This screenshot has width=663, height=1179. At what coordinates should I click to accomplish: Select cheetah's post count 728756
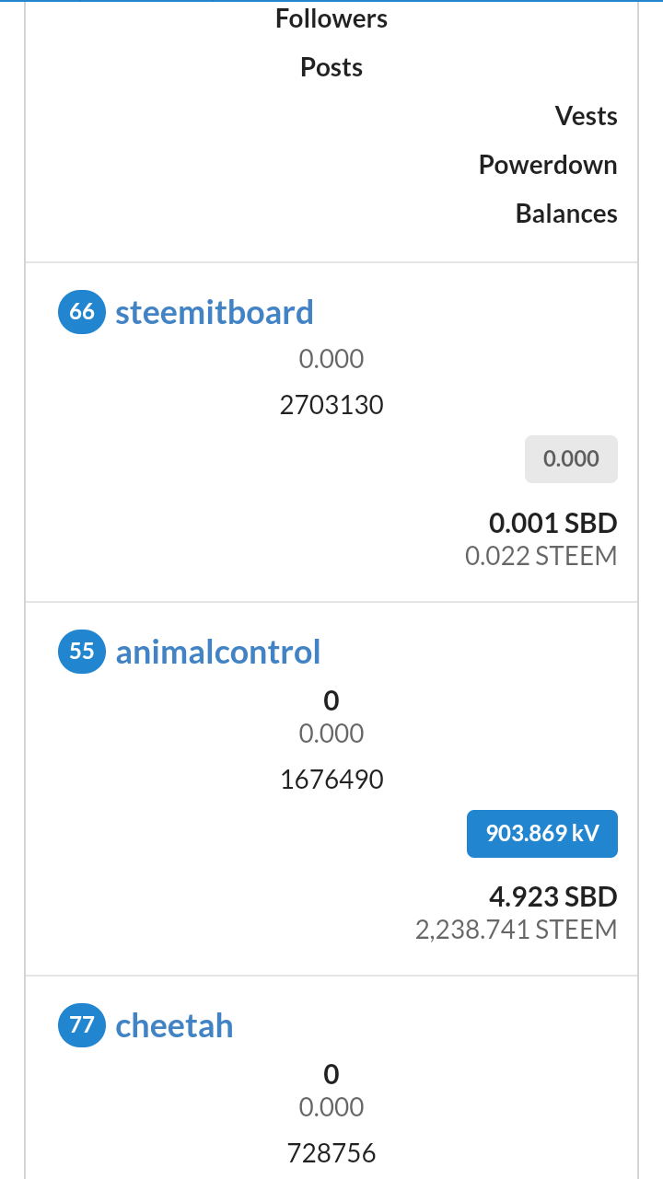tap(331, 1154)
